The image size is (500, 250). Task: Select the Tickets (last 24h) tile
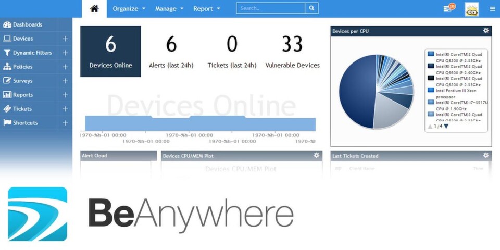pyautogui.click(x=232, y=52)
